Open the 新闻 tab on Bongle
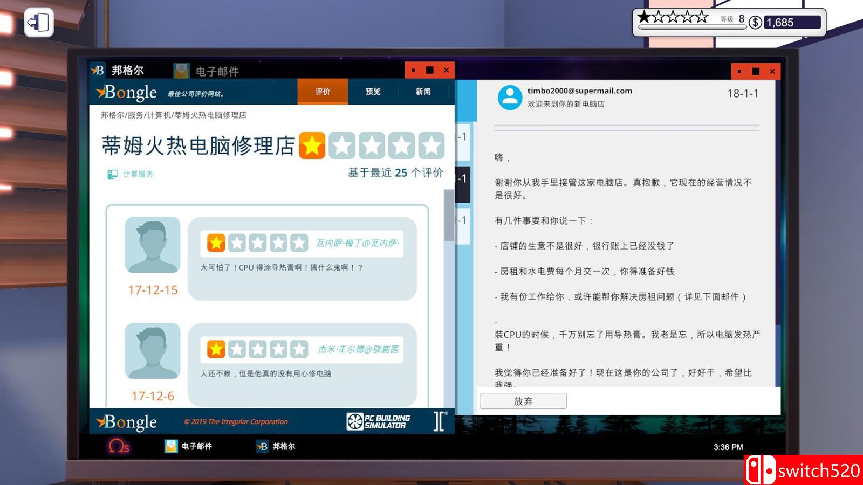Image resolution: width=863 pixels, height=485 pixels. coord(423,92)
